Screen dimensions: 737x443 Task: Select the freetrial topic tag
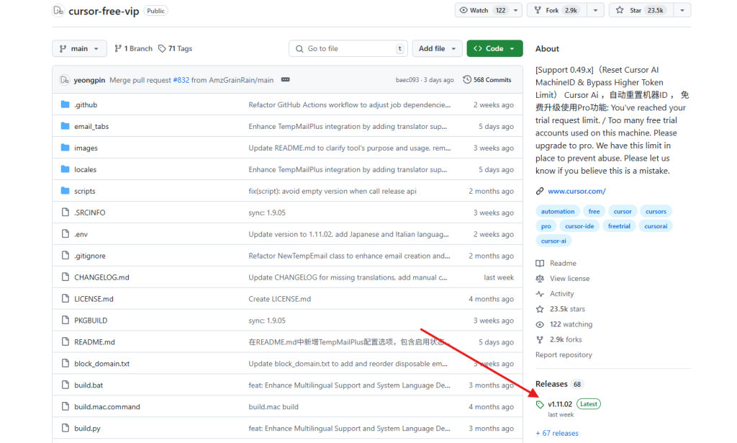pyautogui.click(x=619, y=226)
